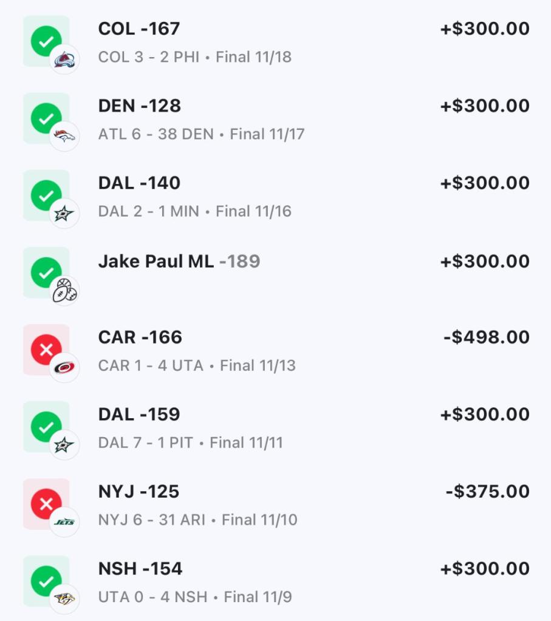Click the -$375.00 loss amount
Image resolution: width=551 pixels, height=621 pixels.
(x=487, y=491)
